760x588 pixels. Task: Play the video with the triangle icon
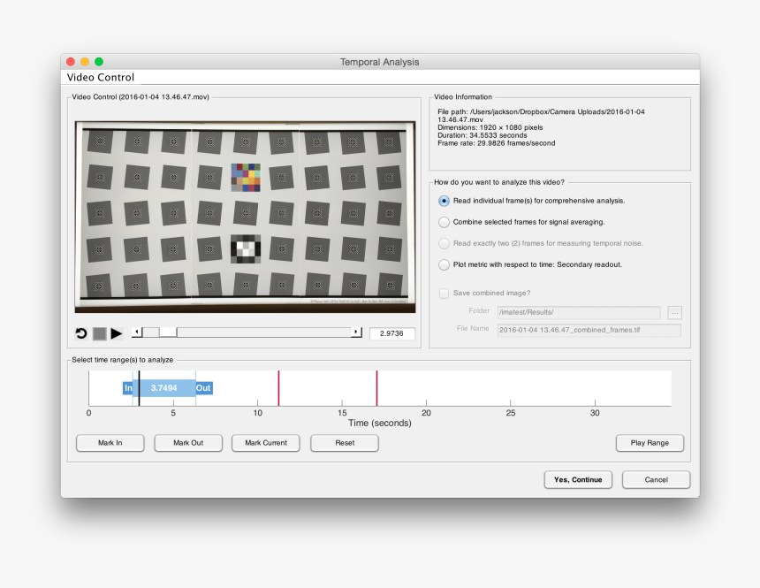pyautogui.click(x=117, y=333)
